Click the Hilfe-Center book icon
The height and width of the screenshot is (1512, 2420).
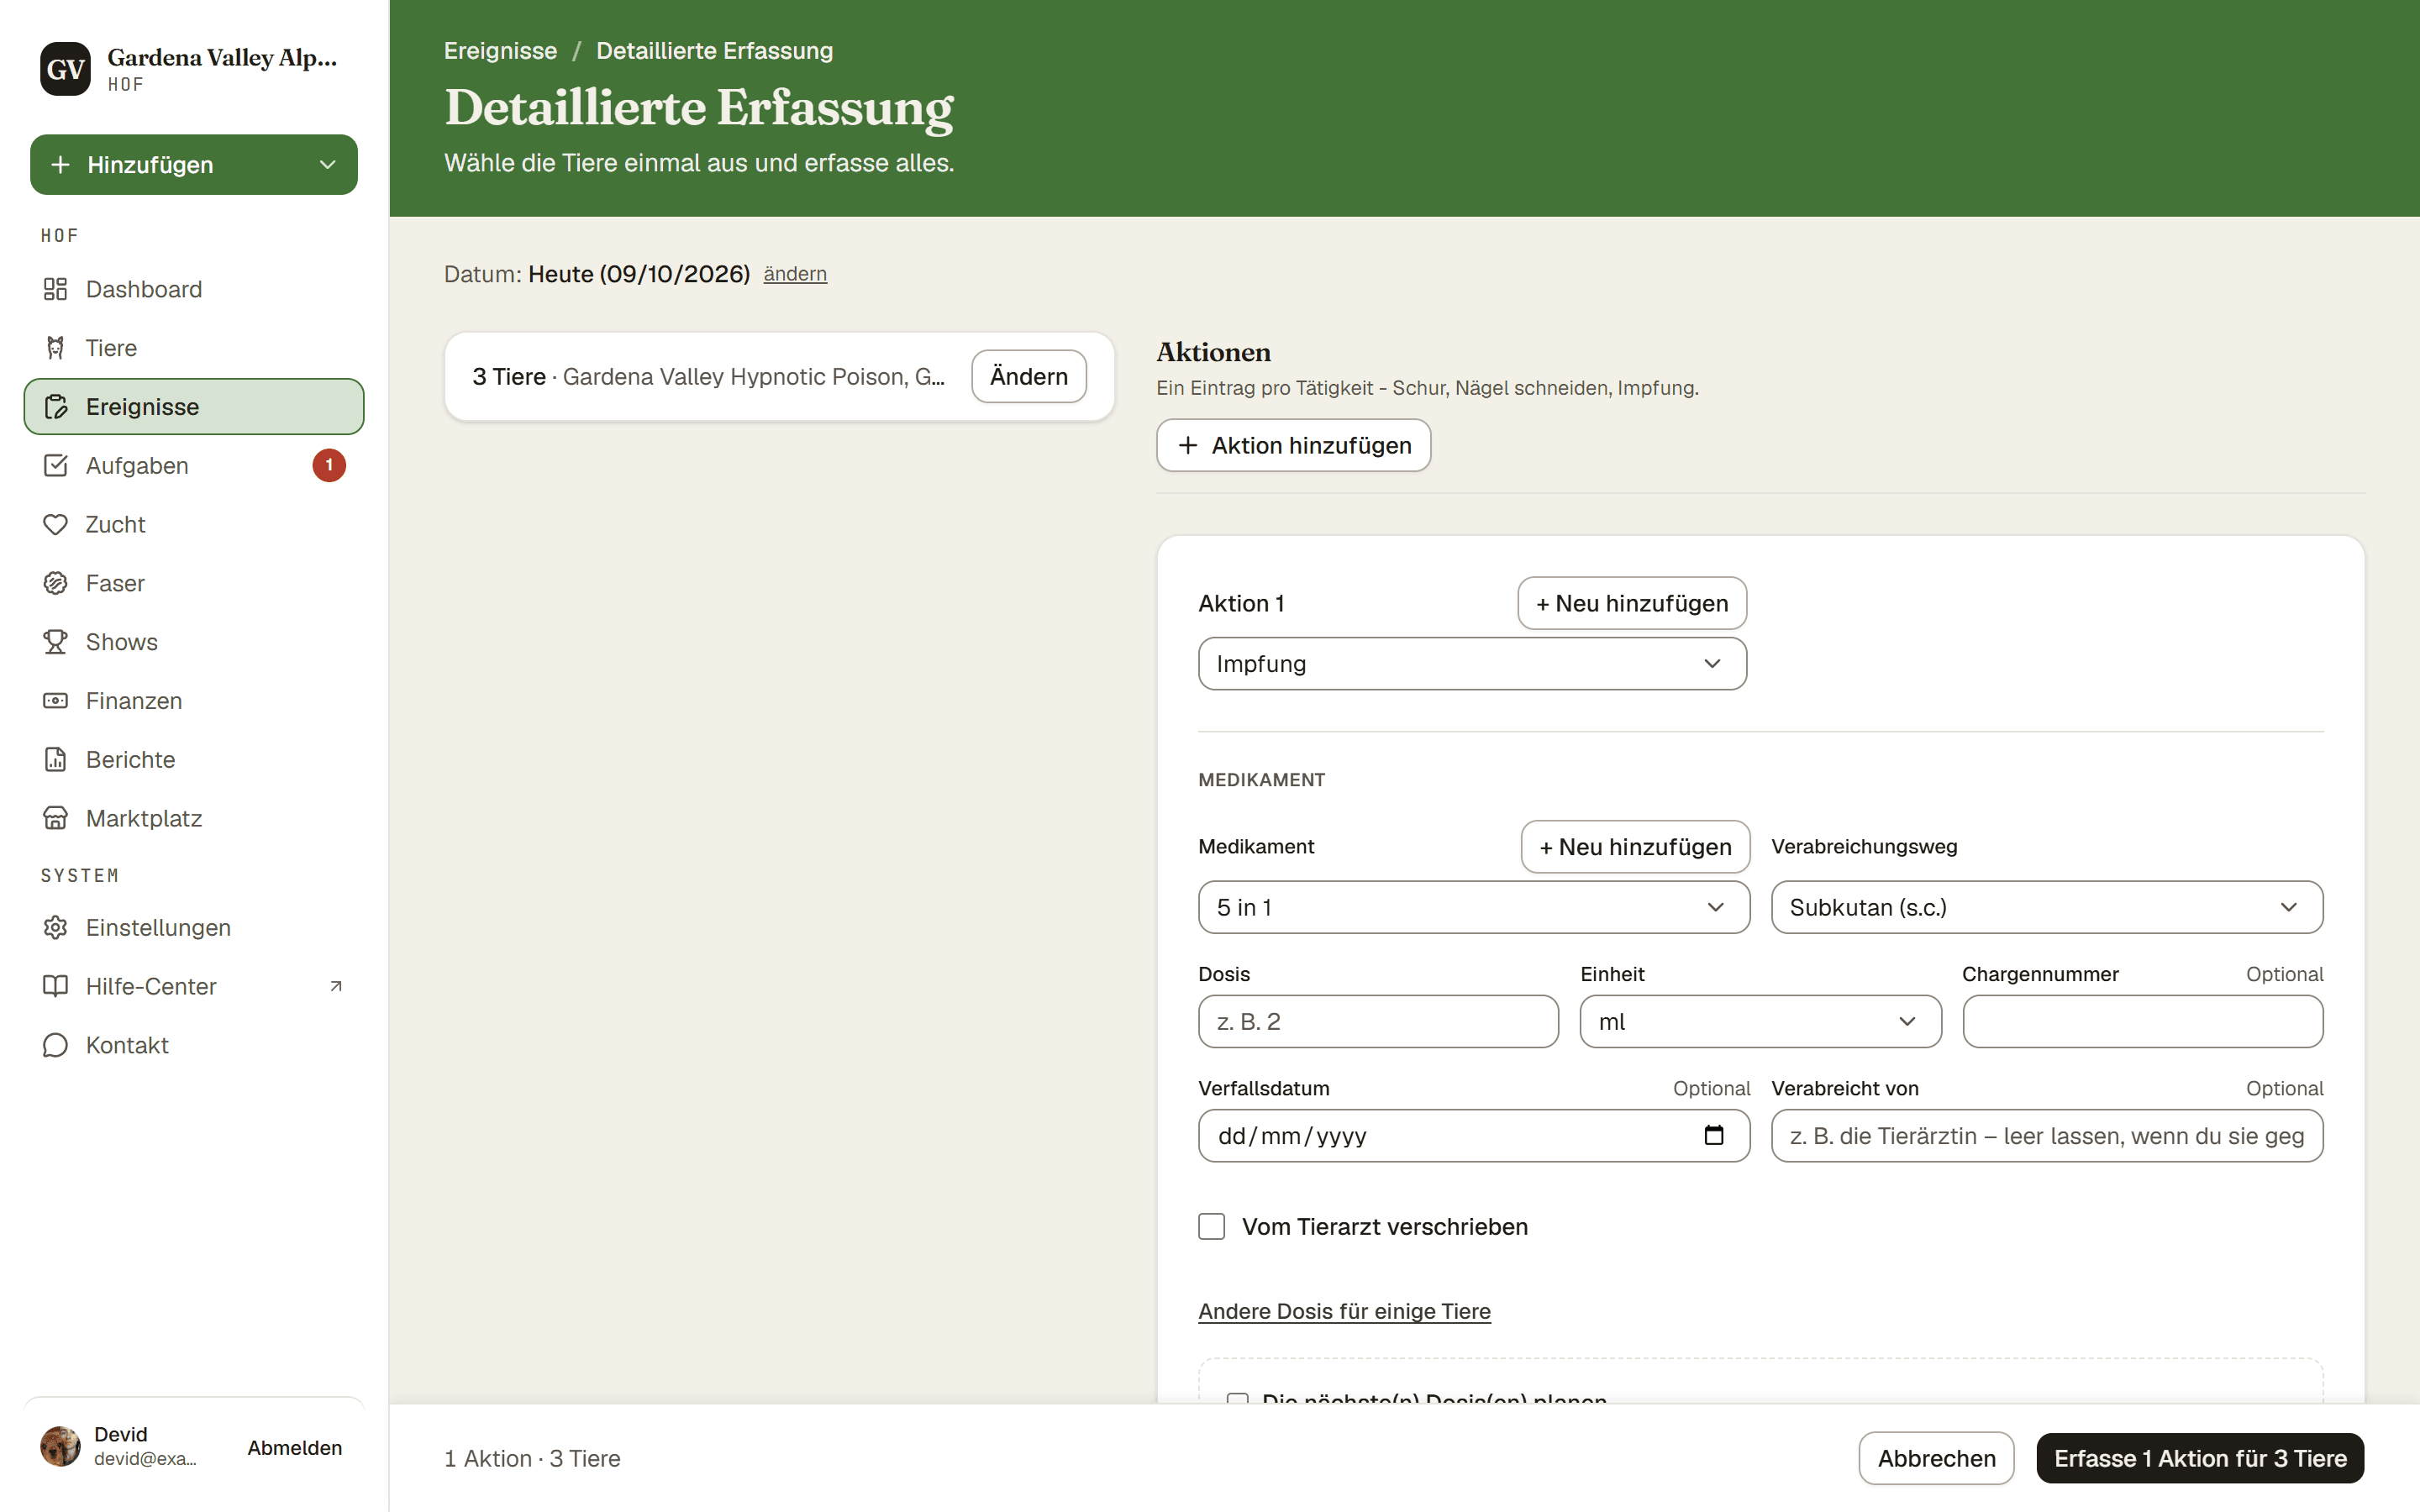click(x=55, y=986)
